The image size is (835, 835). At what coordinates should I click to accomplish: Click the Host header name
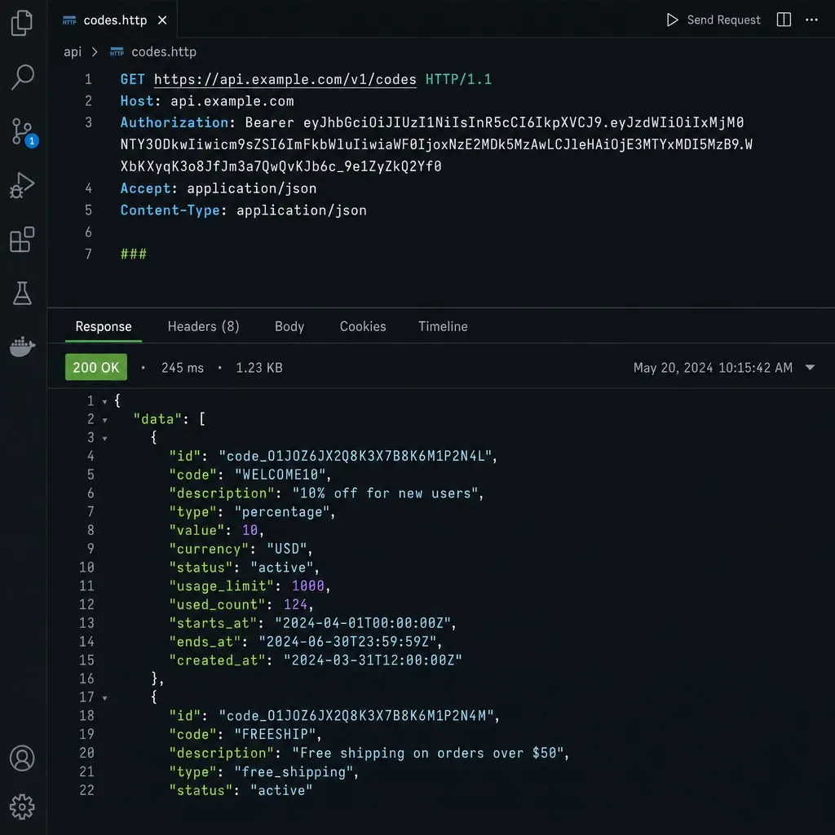point(136,101)
